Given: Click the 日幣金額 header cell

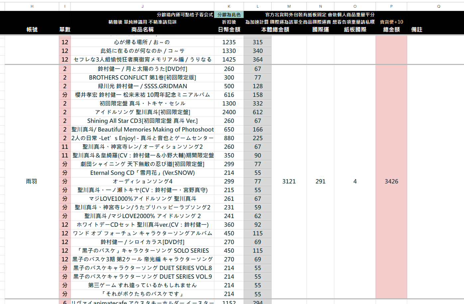Looking at the screenshot, I should pos(229,30).
